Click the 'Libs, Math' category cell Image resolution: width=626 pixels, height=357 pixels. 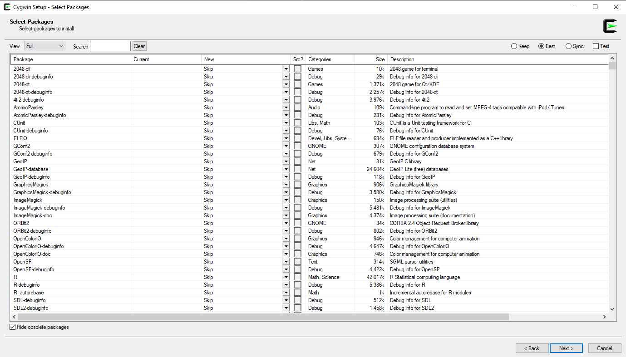pos(319,123)
